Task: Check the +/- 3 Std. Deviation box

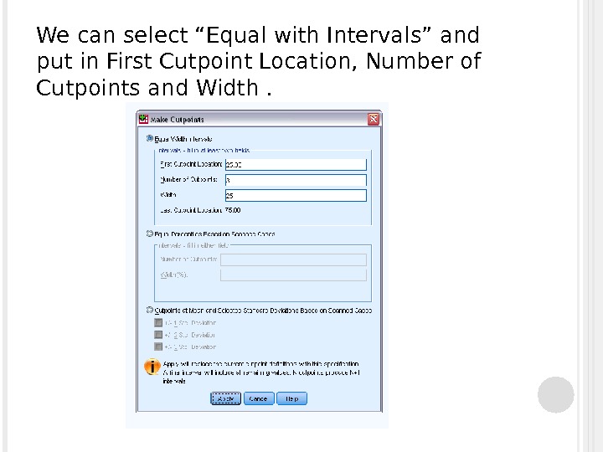Action: coord(157,345)
